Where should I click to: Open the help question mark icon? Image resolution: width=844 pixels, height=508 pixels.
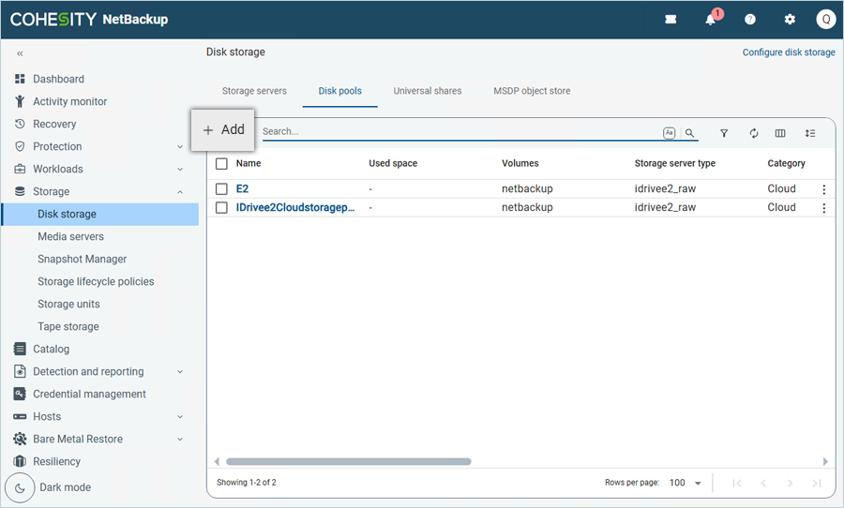[750, 20]
